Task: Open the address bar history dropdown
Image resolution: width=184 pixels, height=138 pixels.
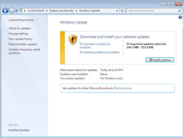Action: point(117,11)
